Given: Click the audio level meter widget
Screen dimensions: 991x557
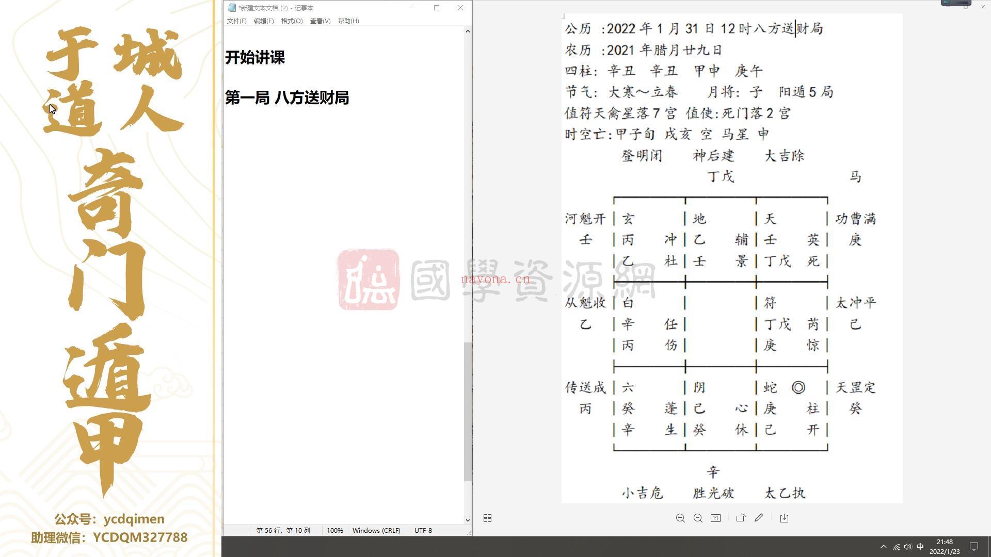Looking at the screenshot, I should [x=956, y=3].
